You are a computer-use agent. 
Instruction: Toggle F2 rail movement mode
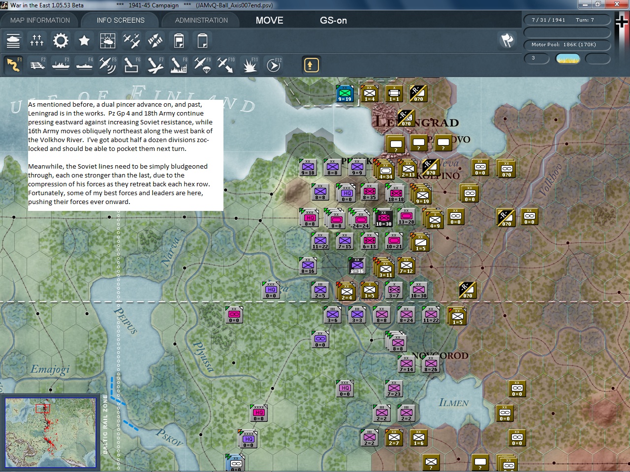(x=37, y=65)
